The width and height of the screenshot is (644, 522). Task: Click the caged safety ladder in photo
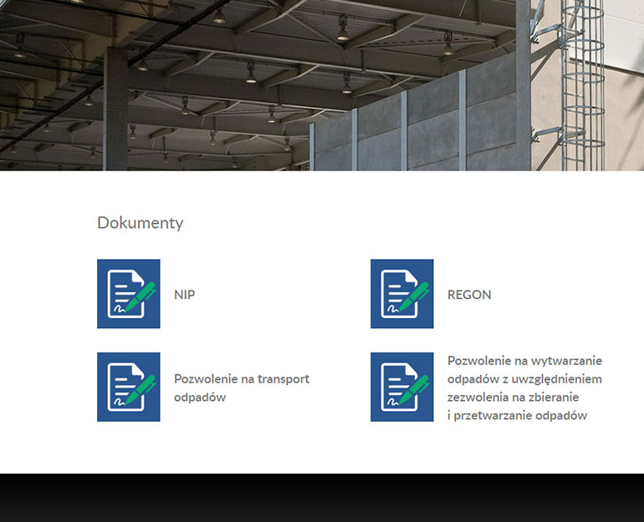tap(583, 85)
